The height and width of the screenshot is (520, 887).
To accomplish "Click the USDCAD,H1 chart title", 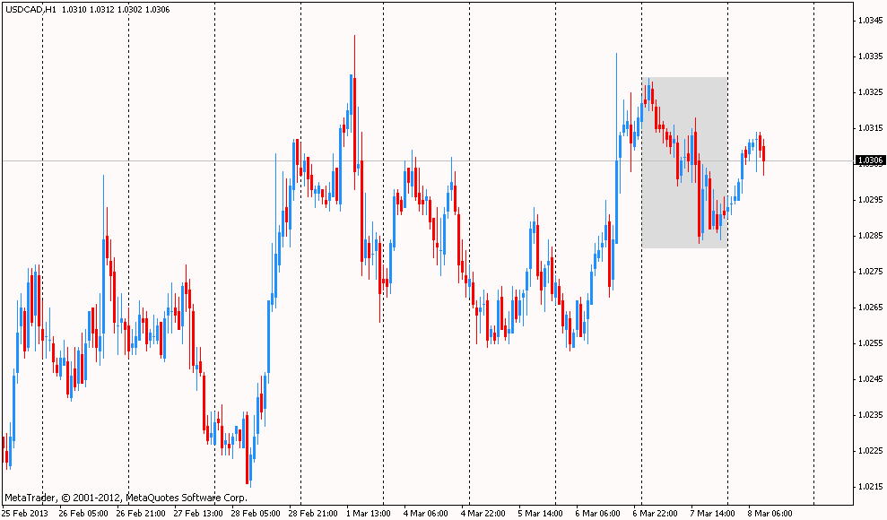I will (x=30, y=9).
